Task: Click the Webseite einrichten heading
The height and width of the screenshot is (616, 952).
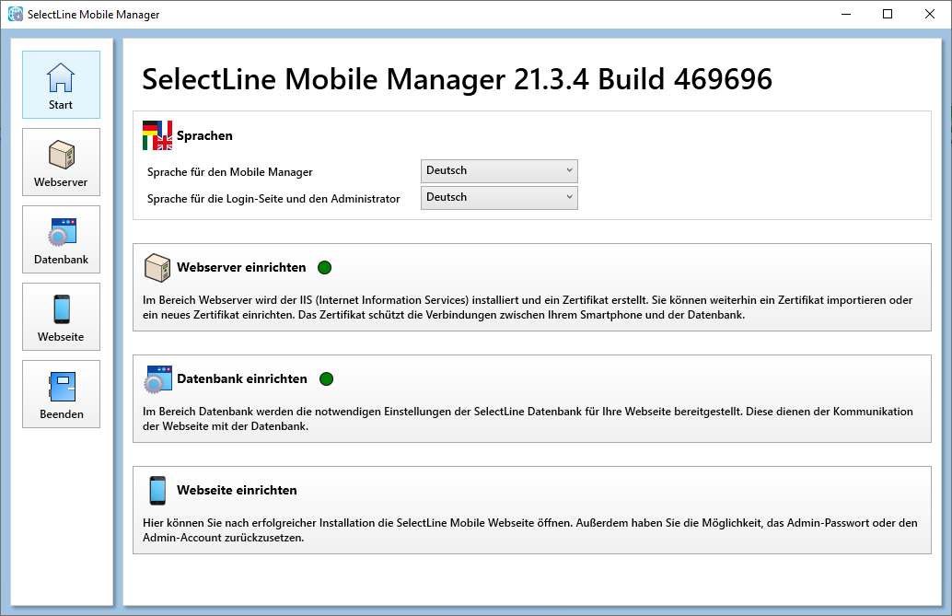Action: (237, 490)
